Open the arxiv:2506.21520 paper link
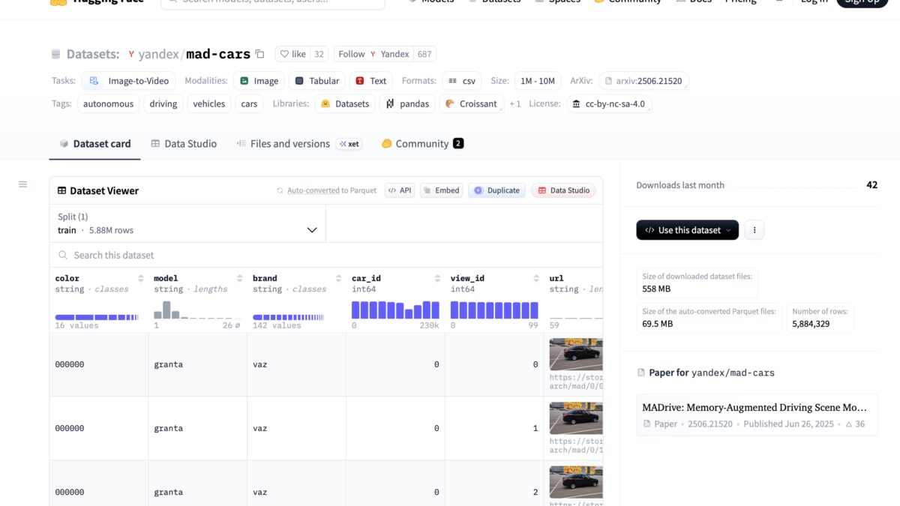This screenshot has height=506, width=900. 646,81
